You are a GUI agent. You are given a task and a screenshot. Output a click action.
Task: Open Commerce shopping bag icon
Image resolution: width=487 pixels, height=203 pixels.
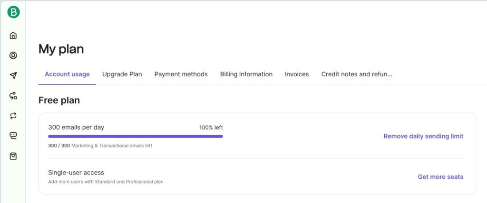(x=13, y=156)
